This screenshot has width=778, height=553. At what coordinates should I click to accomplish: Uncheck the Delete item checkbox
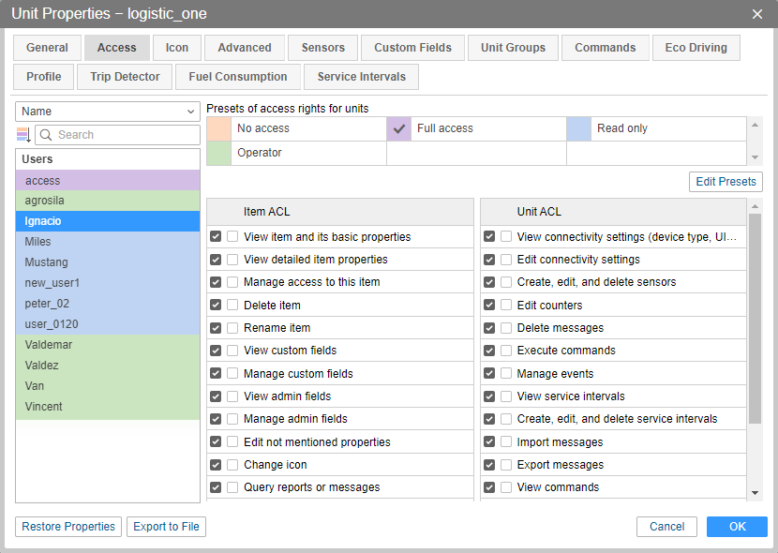(x=216, y=305)
